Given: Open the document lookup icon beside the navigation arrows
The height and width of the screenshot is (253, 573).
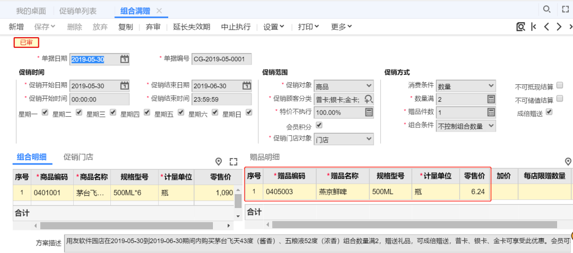Looking at the screenshot, I should [520, 27].
